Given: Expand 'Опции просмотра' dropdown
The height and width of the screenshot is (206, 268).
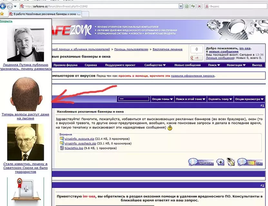Looking at the screenshot, I should [249, 99].
